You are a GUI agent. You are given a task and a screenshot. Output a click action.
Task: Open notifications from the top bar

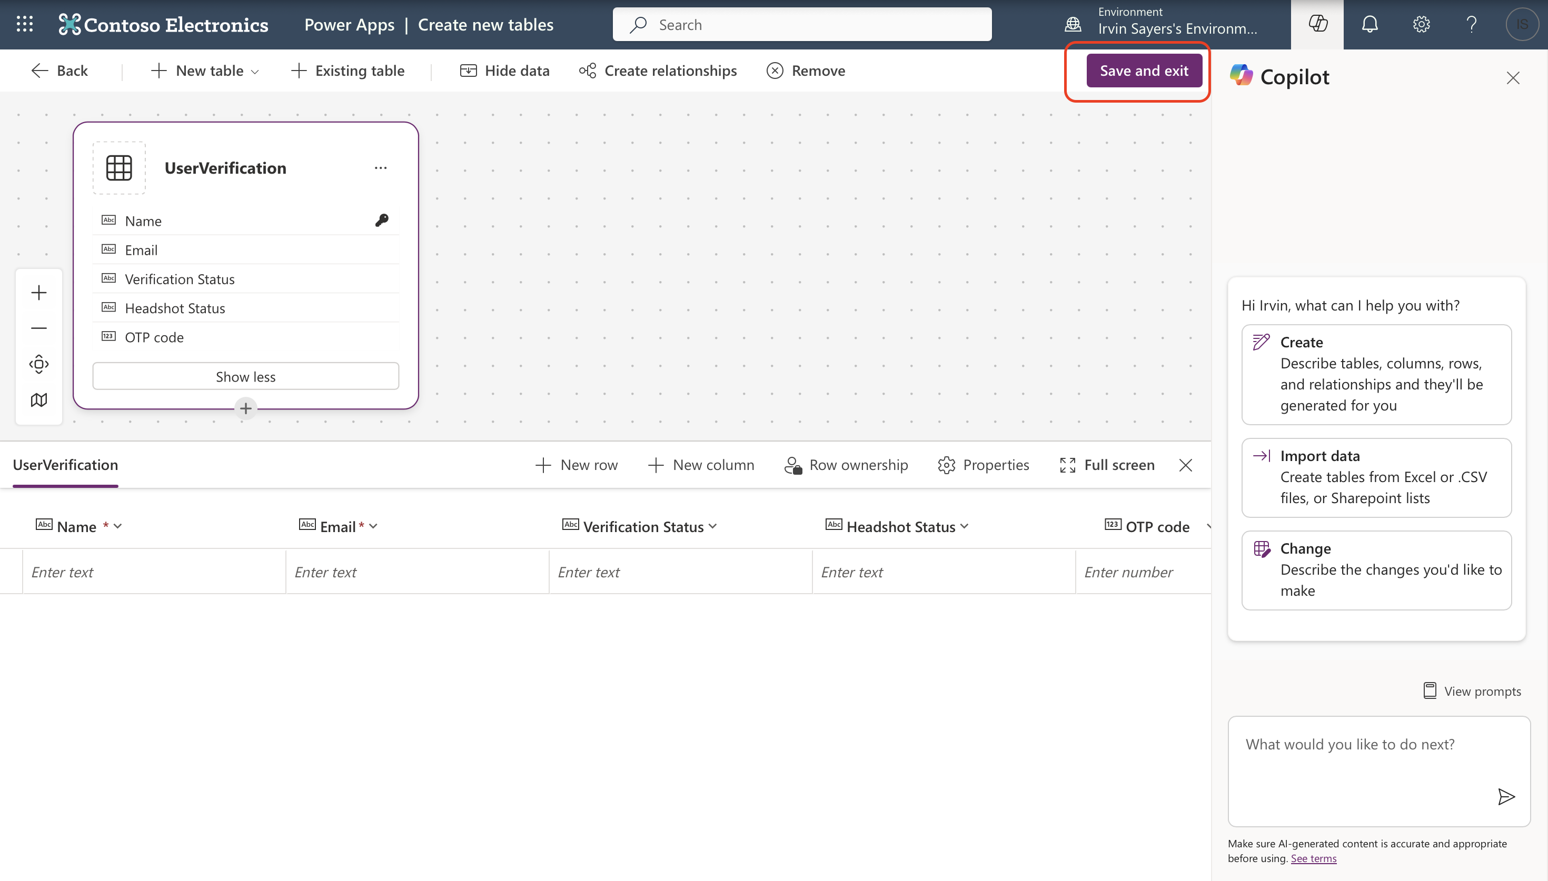click(x=1369, y=24)
